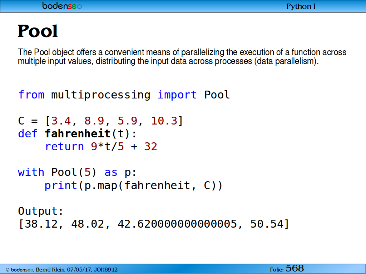366x274 pixels.
Task: Click the 'with Pool(5) as p:' line
Action: pos(77,173)
